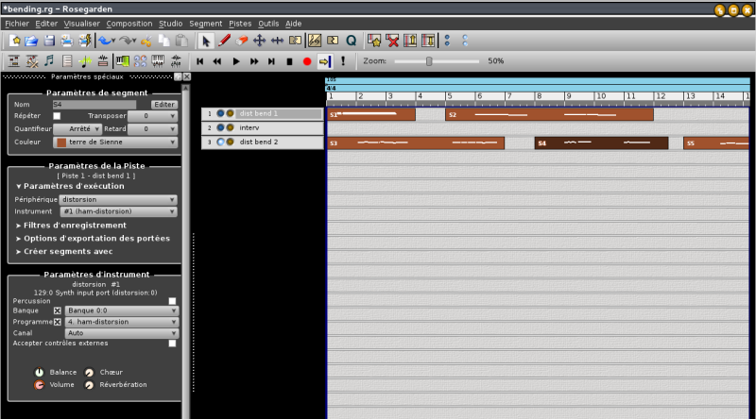The image size is (756, 419).
Task: Open the Quantifieur Arrêté dropdown
Action: pyautogui.click(x=77, y=129)
